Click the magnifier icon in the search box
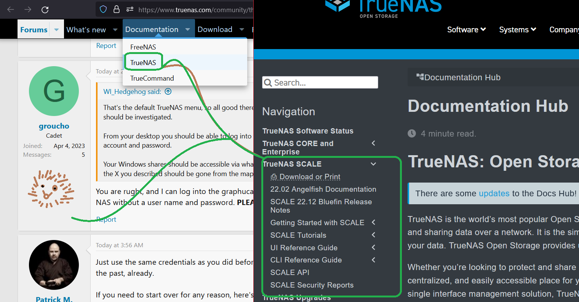579x302 pixels. click(268, 83)
